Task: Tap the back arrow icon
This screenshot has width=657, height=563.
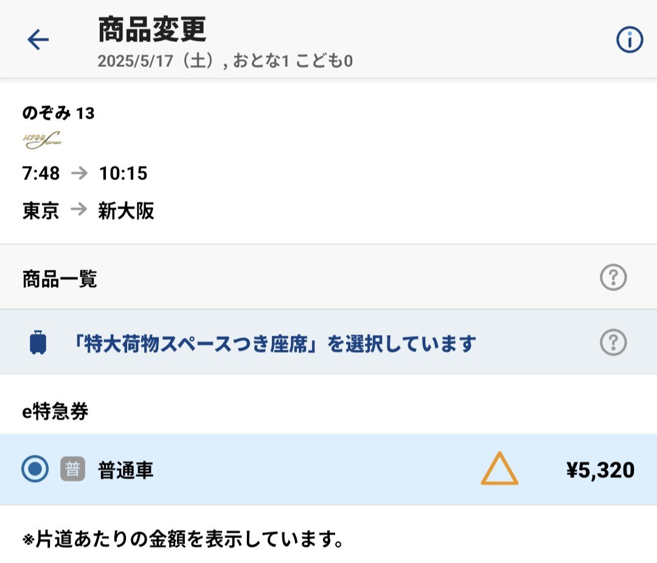Action: pyautogui.click(x=38, y=40)
